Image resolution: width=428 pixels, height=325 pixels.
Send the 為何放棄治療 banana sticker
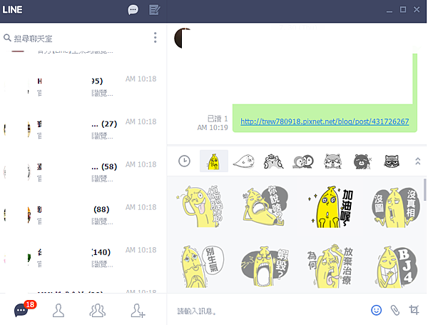[330, 266]
